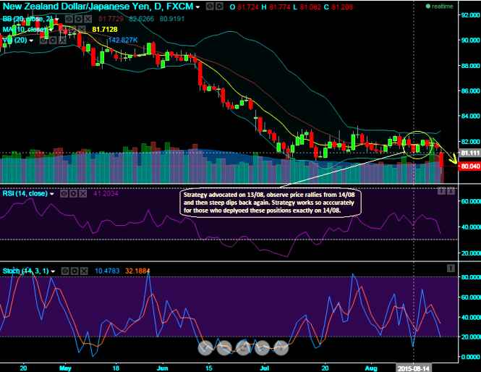This screenshot has width=481, height=372.
Task: Select the BB upper value 82.6266
Action: (142, 19)
